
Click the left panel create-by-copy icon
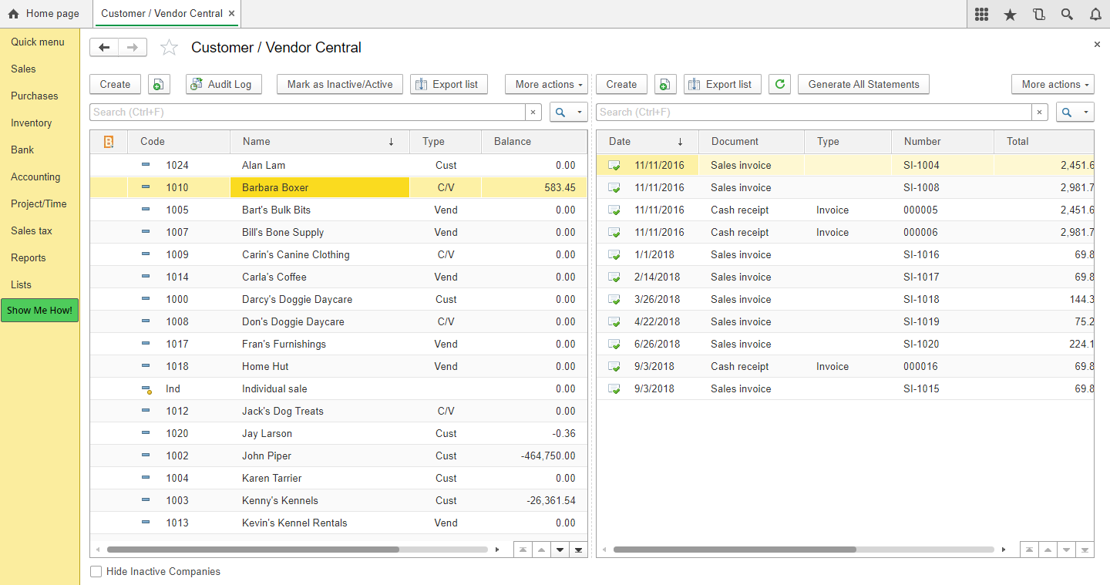pos(158,84)
